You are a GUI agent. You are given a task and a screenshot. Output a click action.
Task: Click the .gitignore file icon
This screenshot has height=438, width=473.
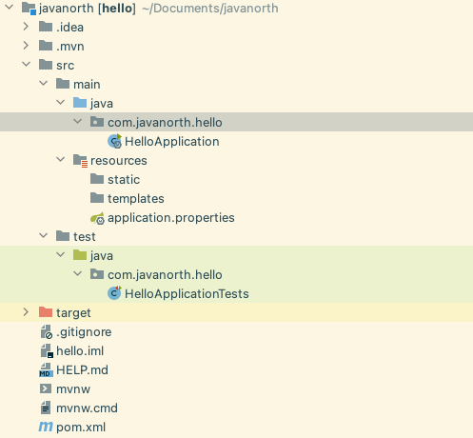point(47,332)
